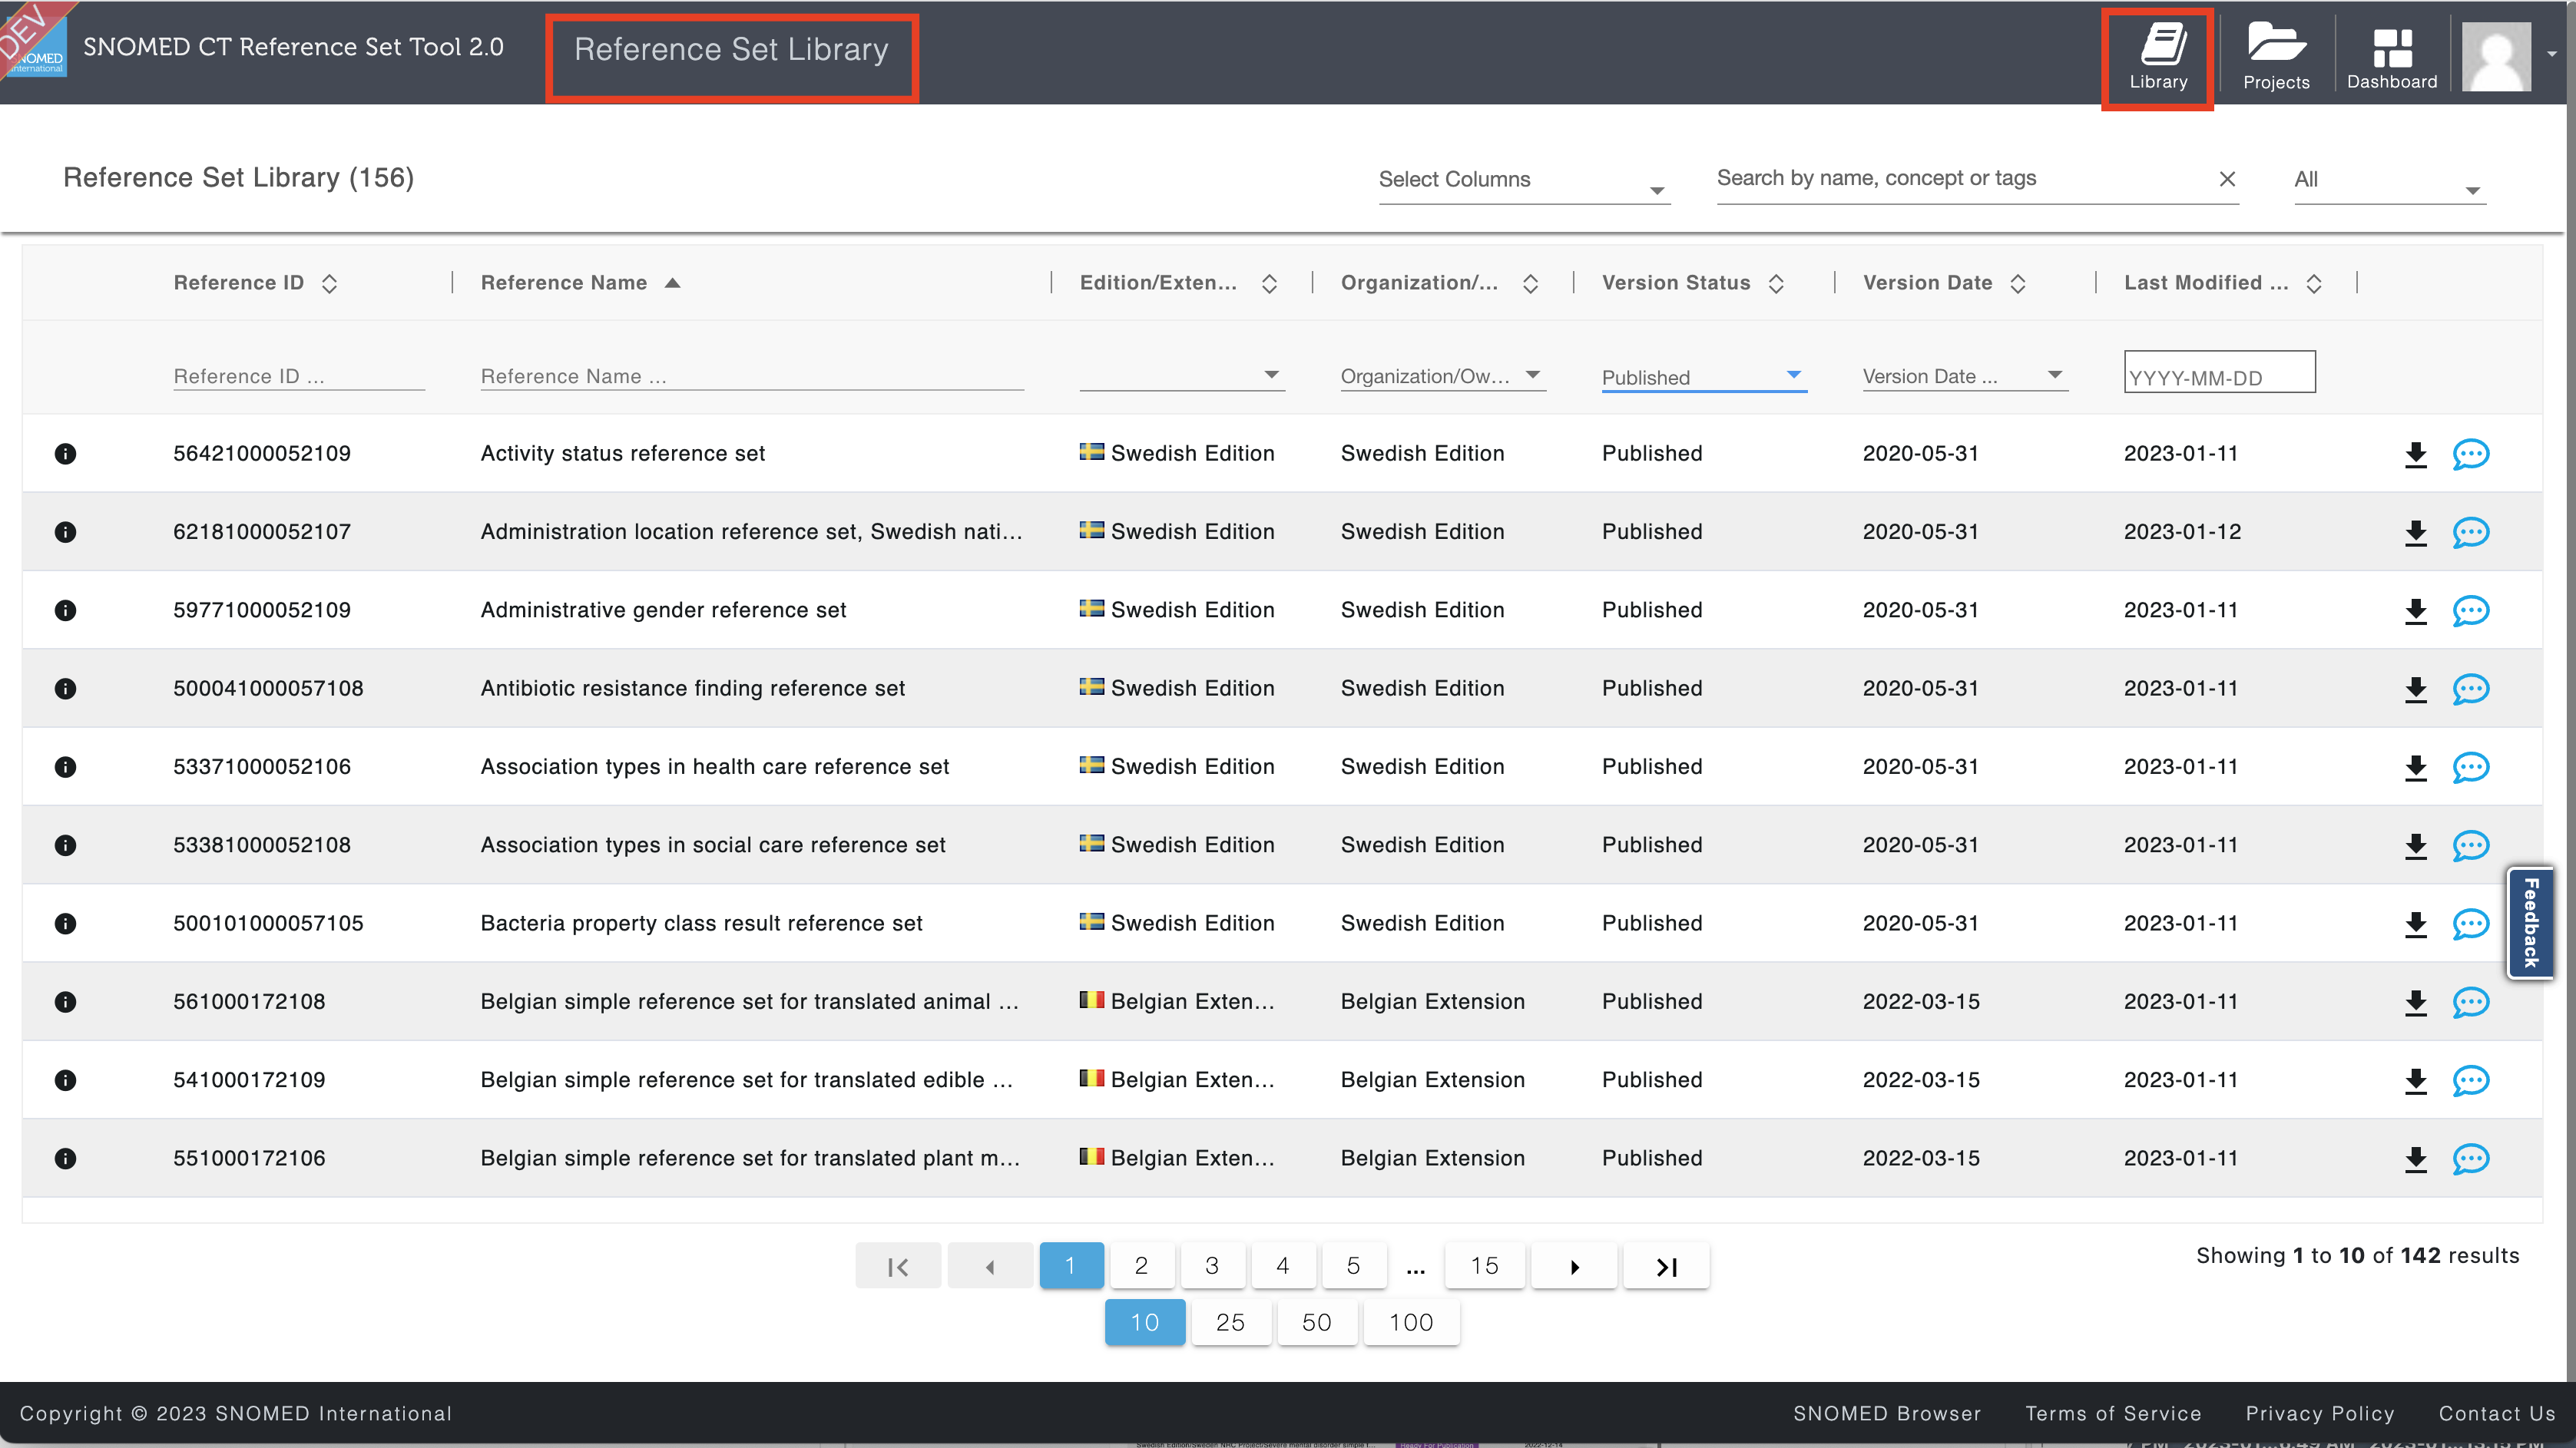Download Administrative gender reference set
The height and width of the screenshot is (1448, 2576).
pos(2416,612)
